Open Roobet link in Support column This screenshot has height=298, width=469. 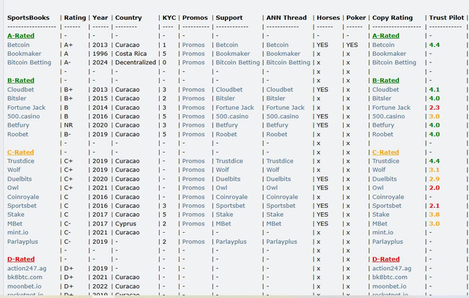point(226,134)
